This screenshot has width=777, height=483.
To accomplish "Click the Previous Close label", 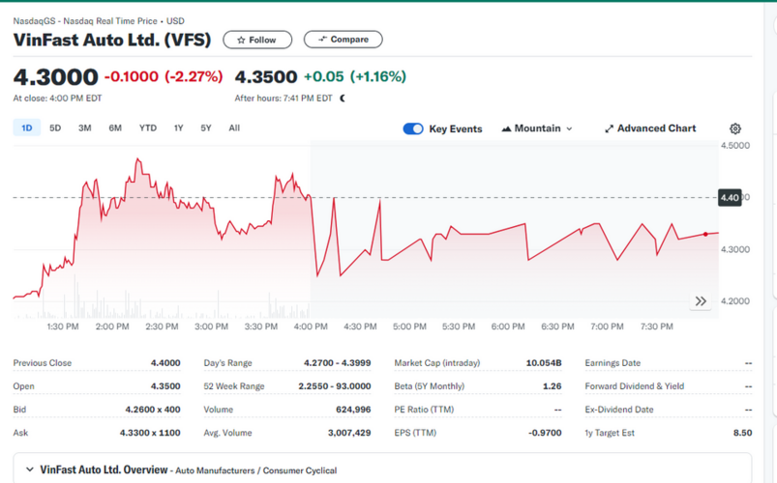I will 43,363.
